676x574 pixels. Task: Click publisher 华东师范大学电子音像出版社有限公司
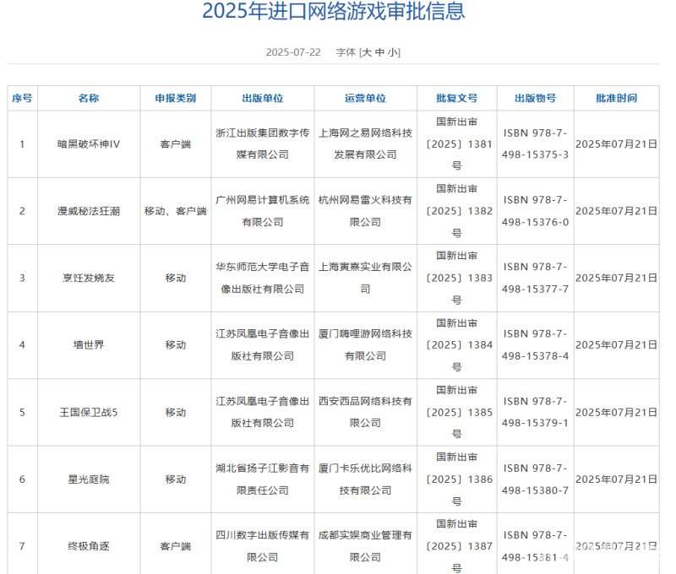263,279
